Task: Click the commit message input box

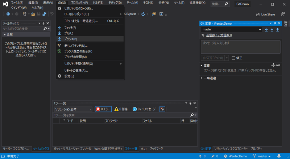Action: pos(240,47)
